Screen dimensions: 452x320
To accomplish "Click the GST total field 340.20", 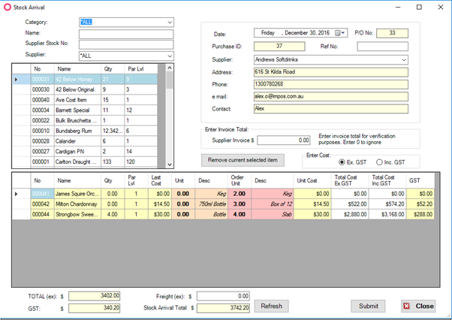I will tap(95, 308).
